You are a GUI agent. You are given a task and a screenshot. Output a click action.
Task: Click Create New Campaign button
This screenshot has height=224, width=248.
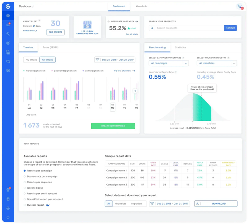(x=113, y=126)
